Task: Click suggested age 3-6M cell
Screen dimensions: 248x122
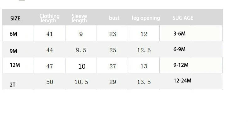Action: (x=179, y=34)
